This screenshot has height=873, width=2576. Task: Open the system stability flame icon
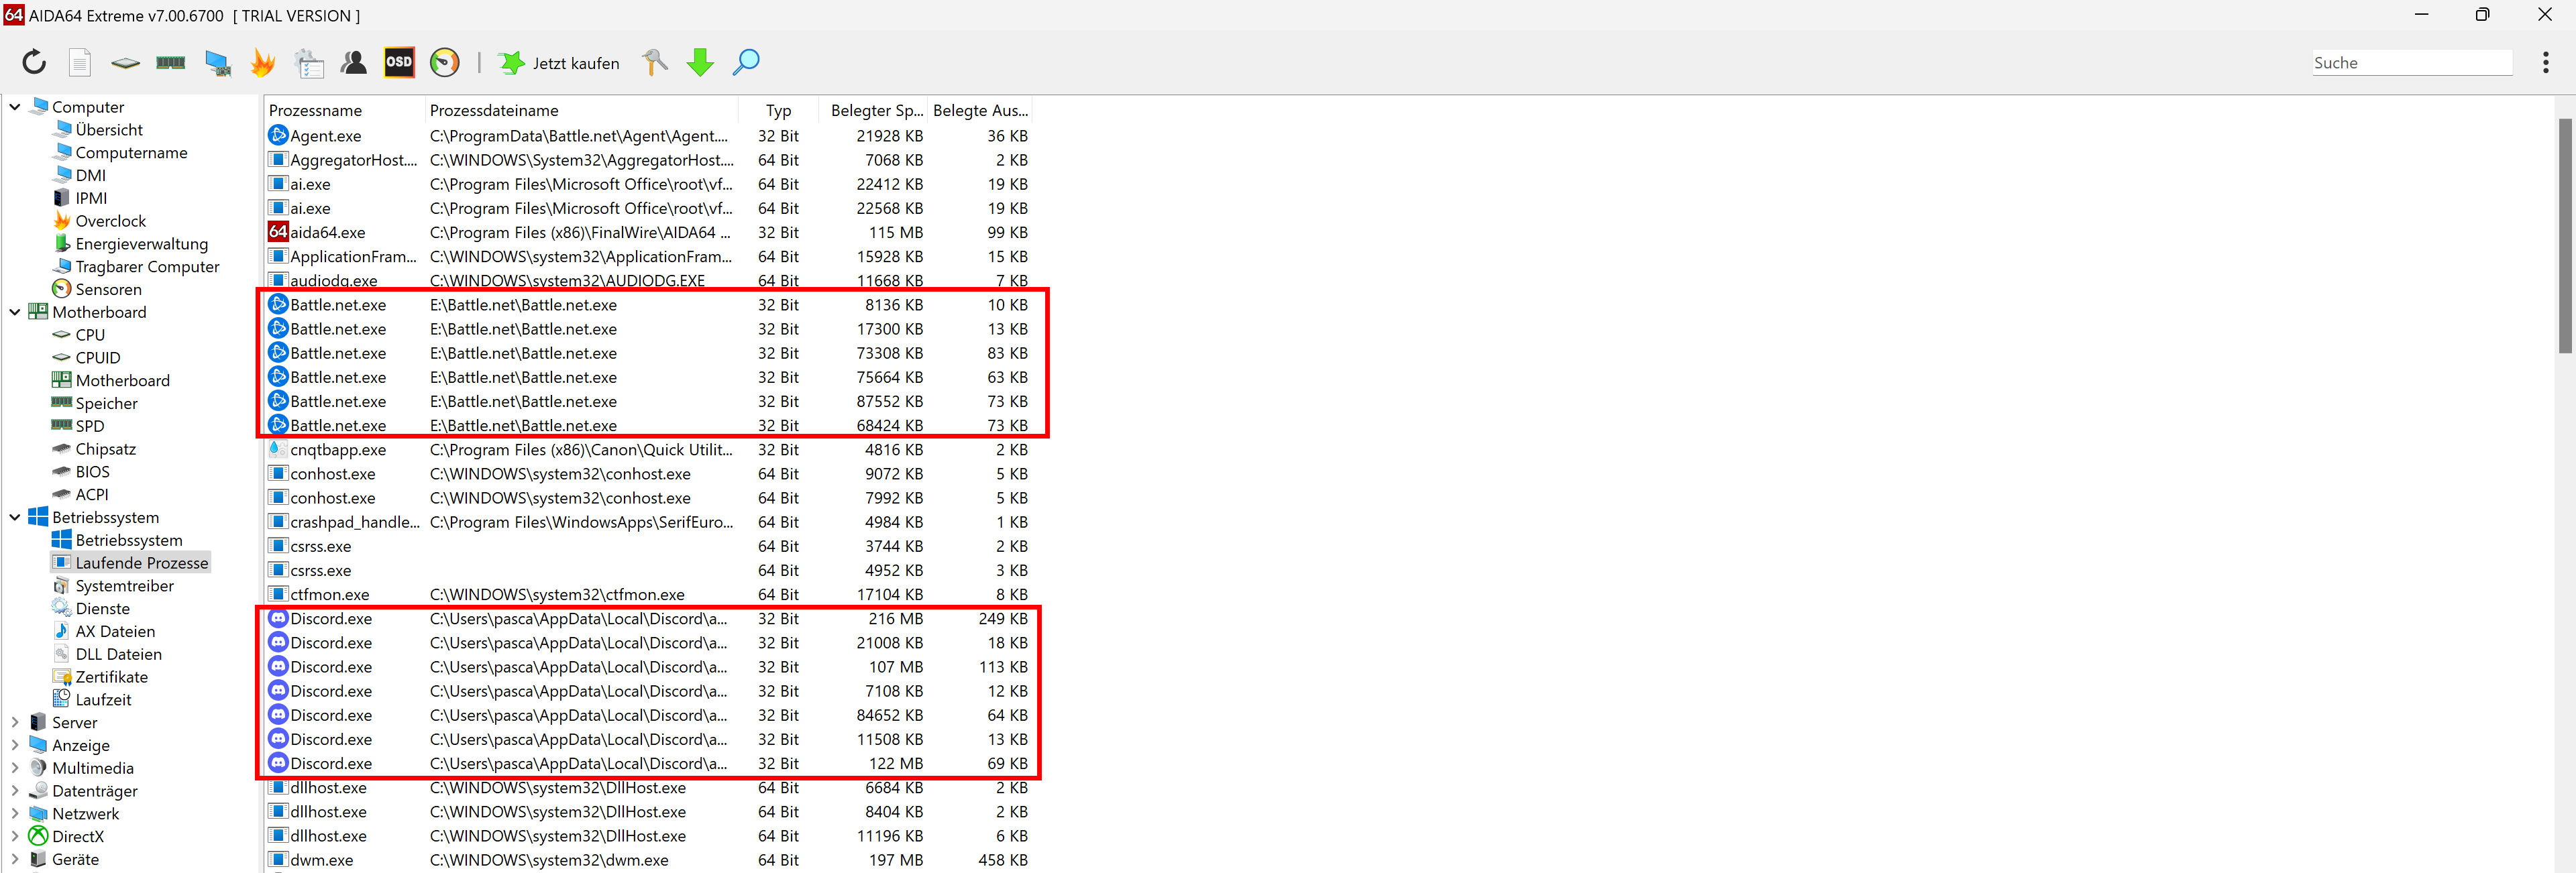click(263, 63)
